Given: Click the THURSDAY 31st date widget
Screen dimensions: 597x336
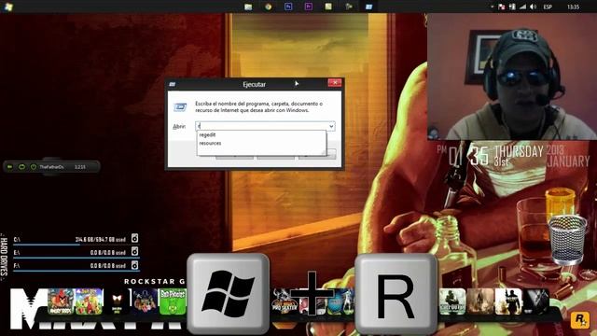Looking at the screenshot, I should tap(519, 156).
